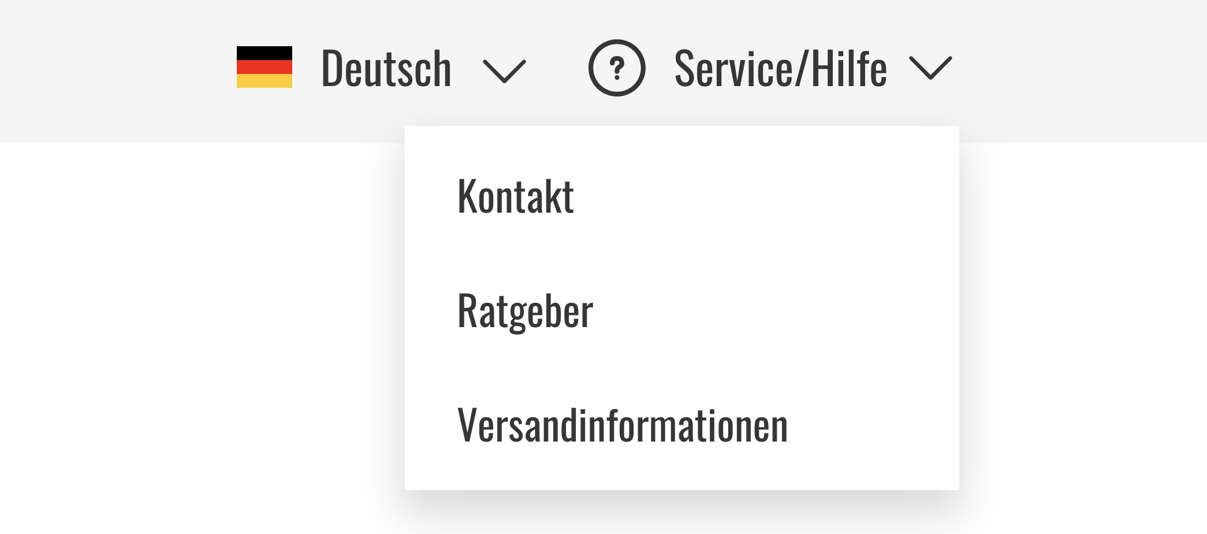Open the Ratgeber menu entry

[525, 311]
